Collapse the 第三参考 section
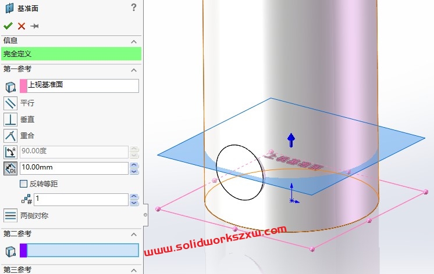The height and width of the screenshot is (274, 434). click(x=134, y=270)
